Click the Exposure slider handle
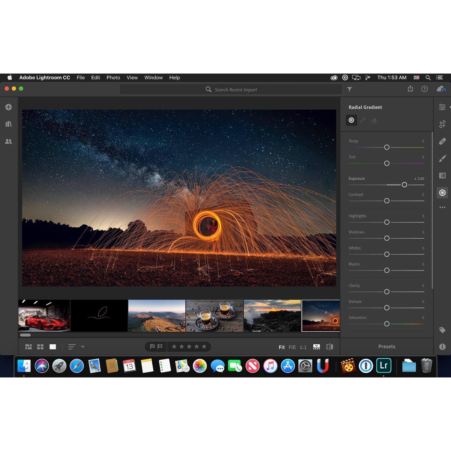 (404, 185)
